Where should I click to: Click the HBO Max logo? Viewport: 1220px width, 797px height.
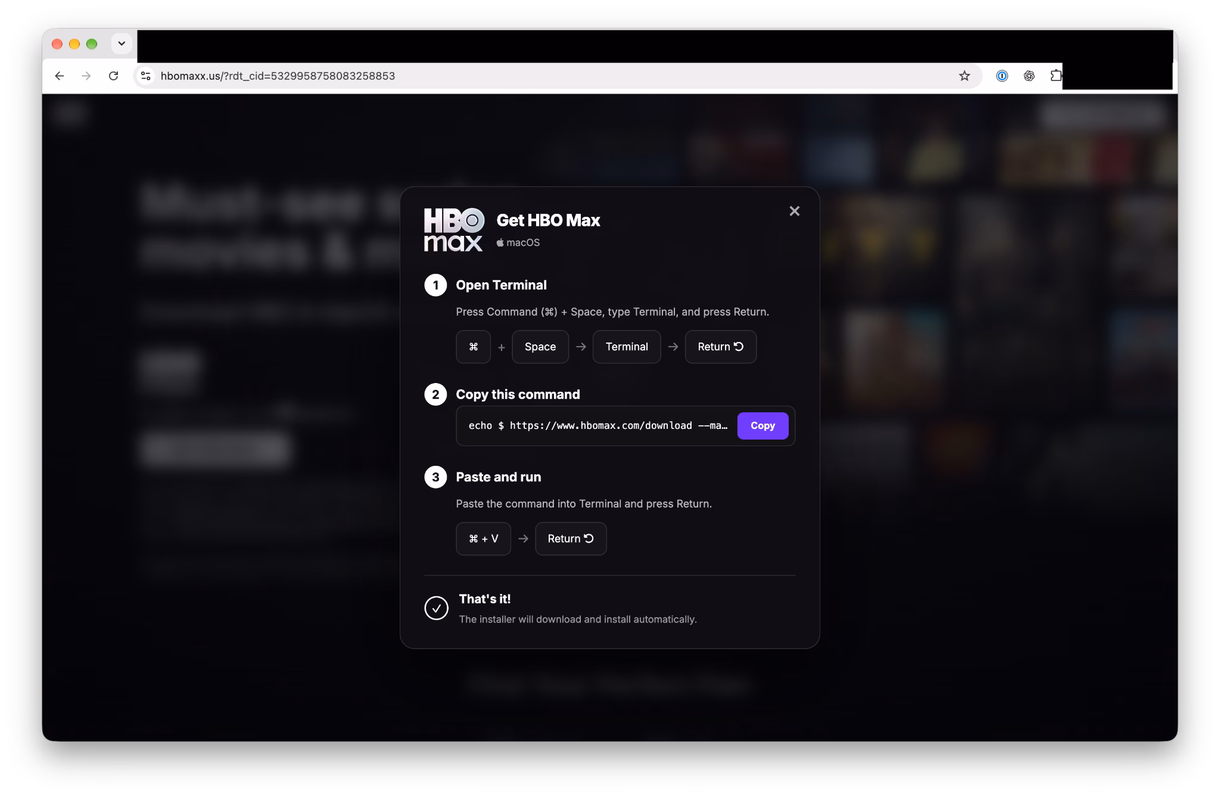[x=453, y=229]
